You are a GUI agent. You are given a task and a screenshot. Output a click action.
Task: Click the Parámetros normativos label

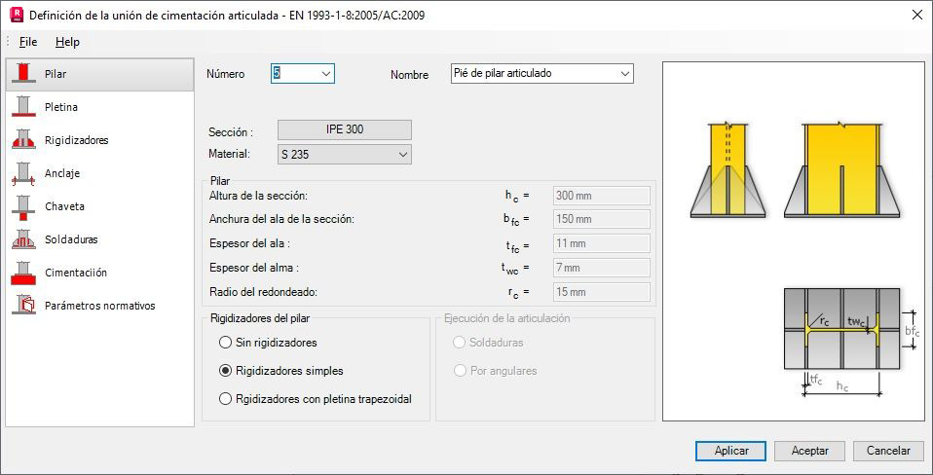(x=100, y=306)
